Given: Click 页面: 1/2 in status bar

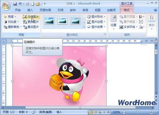Looking at the screenshot, I should tap(9, 112).
